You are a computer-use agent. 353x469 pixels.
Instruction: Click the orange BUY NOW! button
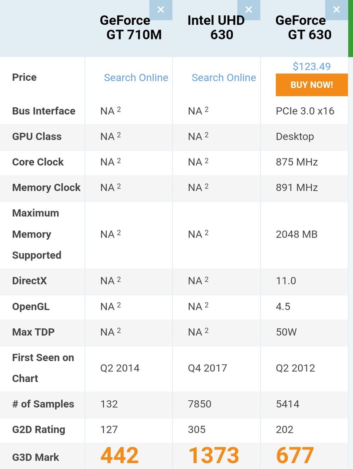tap(311, 85)
